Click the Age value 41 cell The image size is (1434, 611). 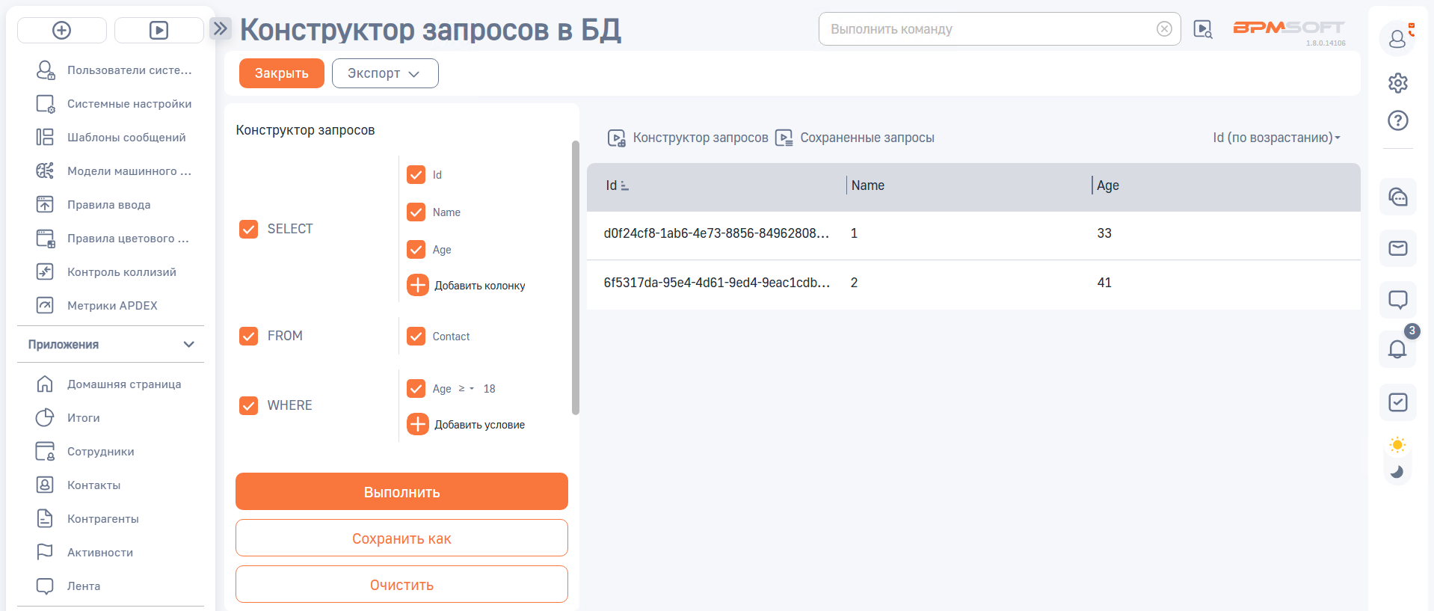tap(1104, 283)
